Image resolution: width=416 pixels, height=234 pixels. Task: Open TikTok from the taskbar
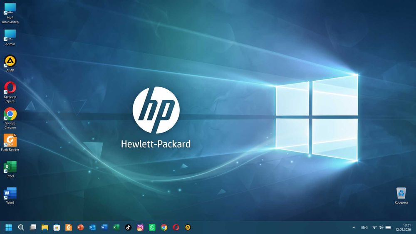point(128,227)
